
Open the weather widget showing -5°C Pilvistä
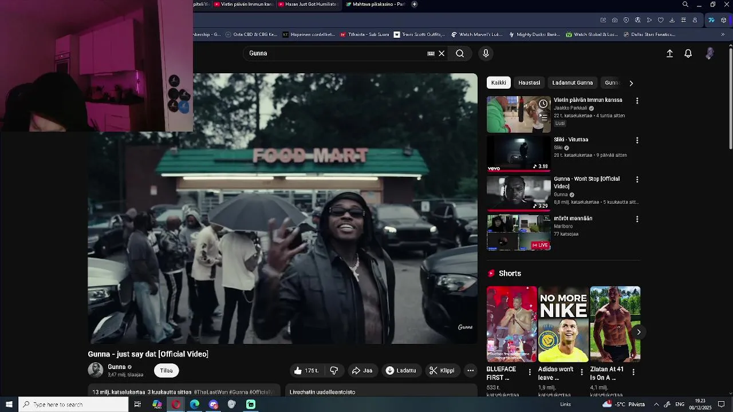[624, 405]
